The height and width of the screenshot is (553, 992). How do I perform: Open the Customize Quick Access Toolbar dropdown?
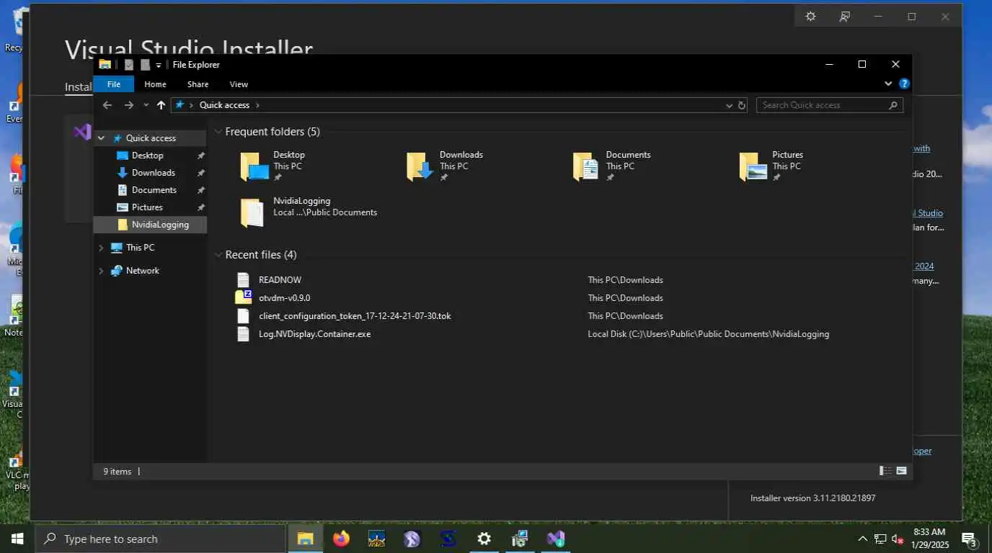pos(159,65)
